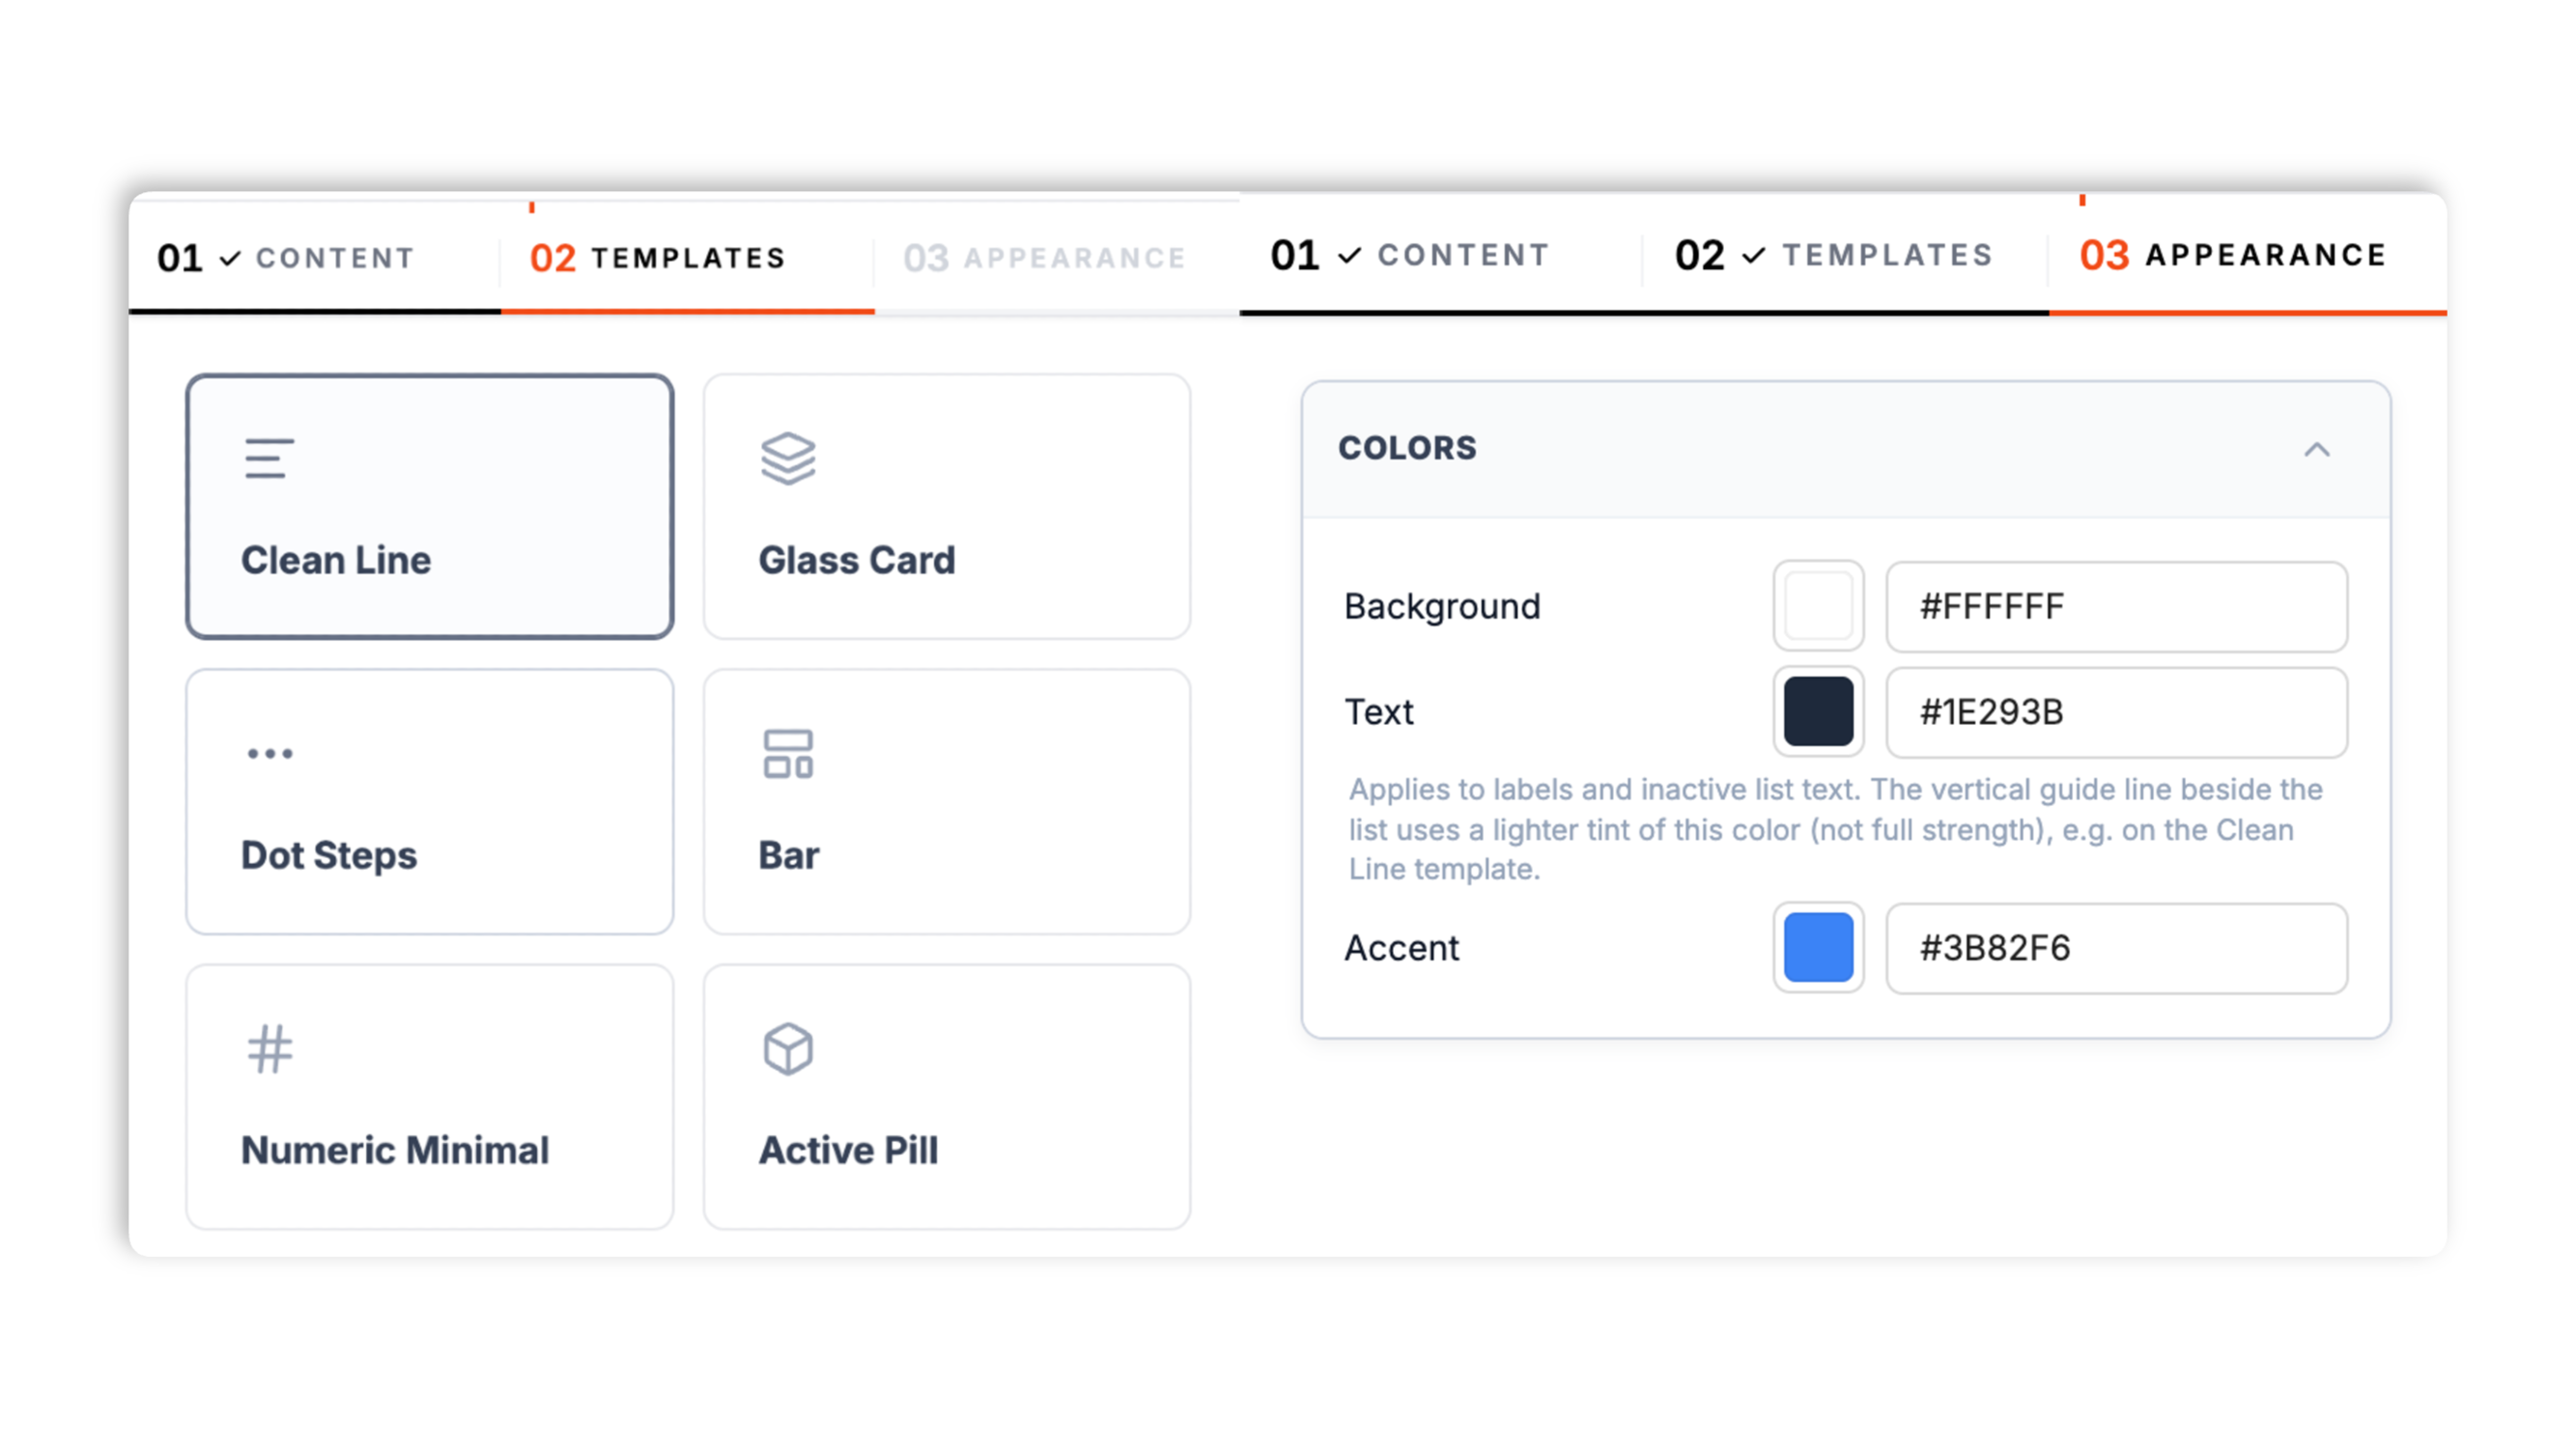Pick the Dot Steps template

point(429,801)
